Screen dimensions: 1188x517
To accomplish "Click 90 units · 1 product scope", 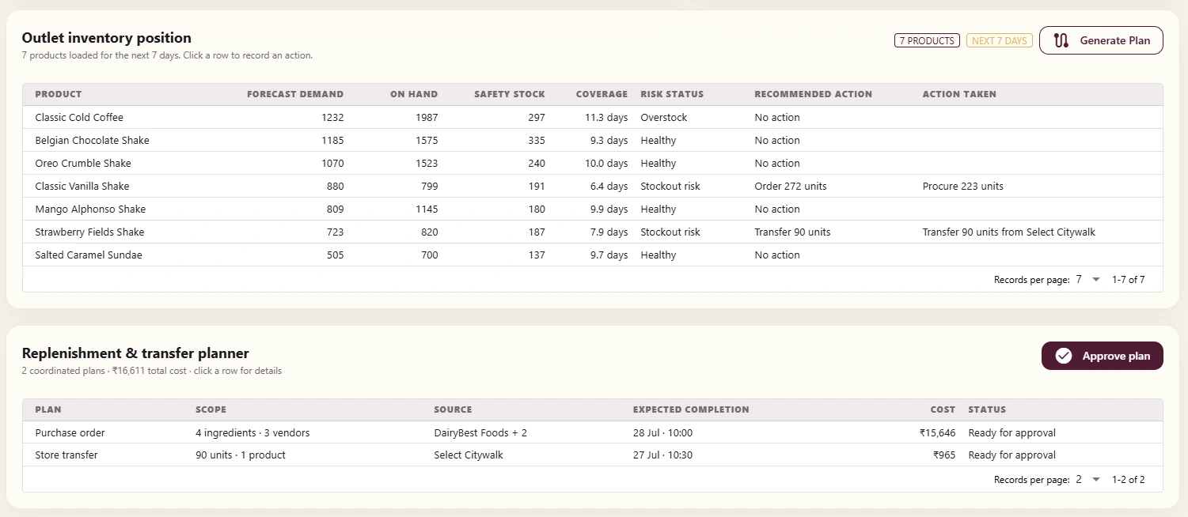I will pyautogui.click(x=241, y=455).
